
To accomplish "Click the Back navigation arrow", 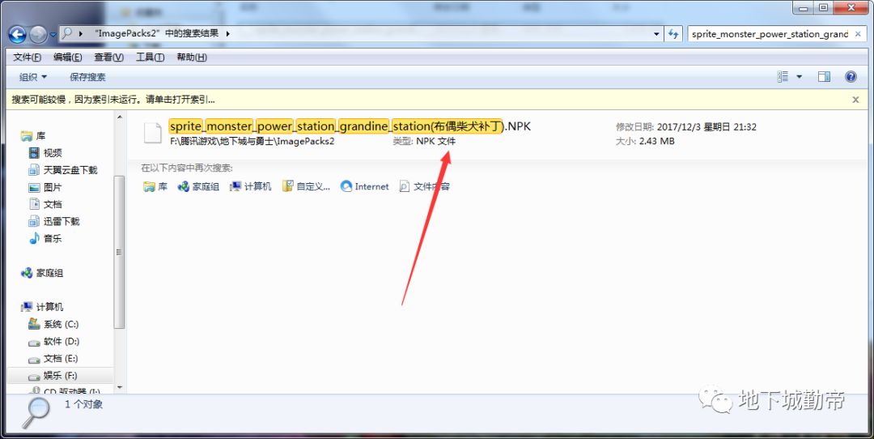I will click(17, 35).
